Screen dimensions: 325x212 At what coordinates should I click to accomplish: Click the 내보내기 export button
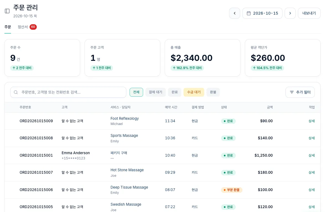(309, 13)
